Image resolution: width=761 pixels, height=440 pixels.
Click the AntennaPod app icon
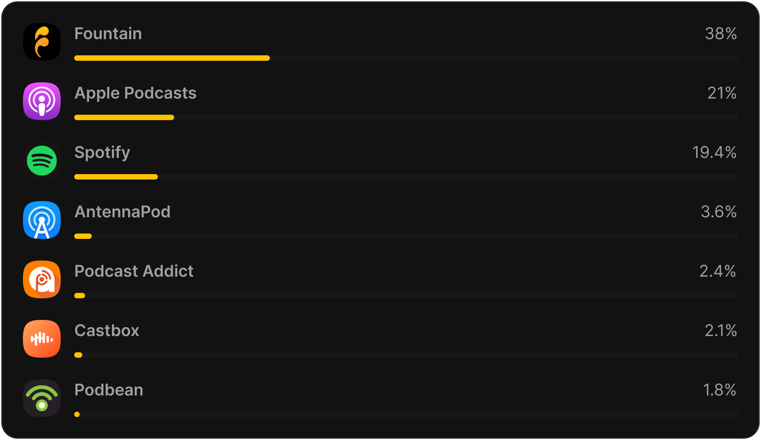(42, 220)
